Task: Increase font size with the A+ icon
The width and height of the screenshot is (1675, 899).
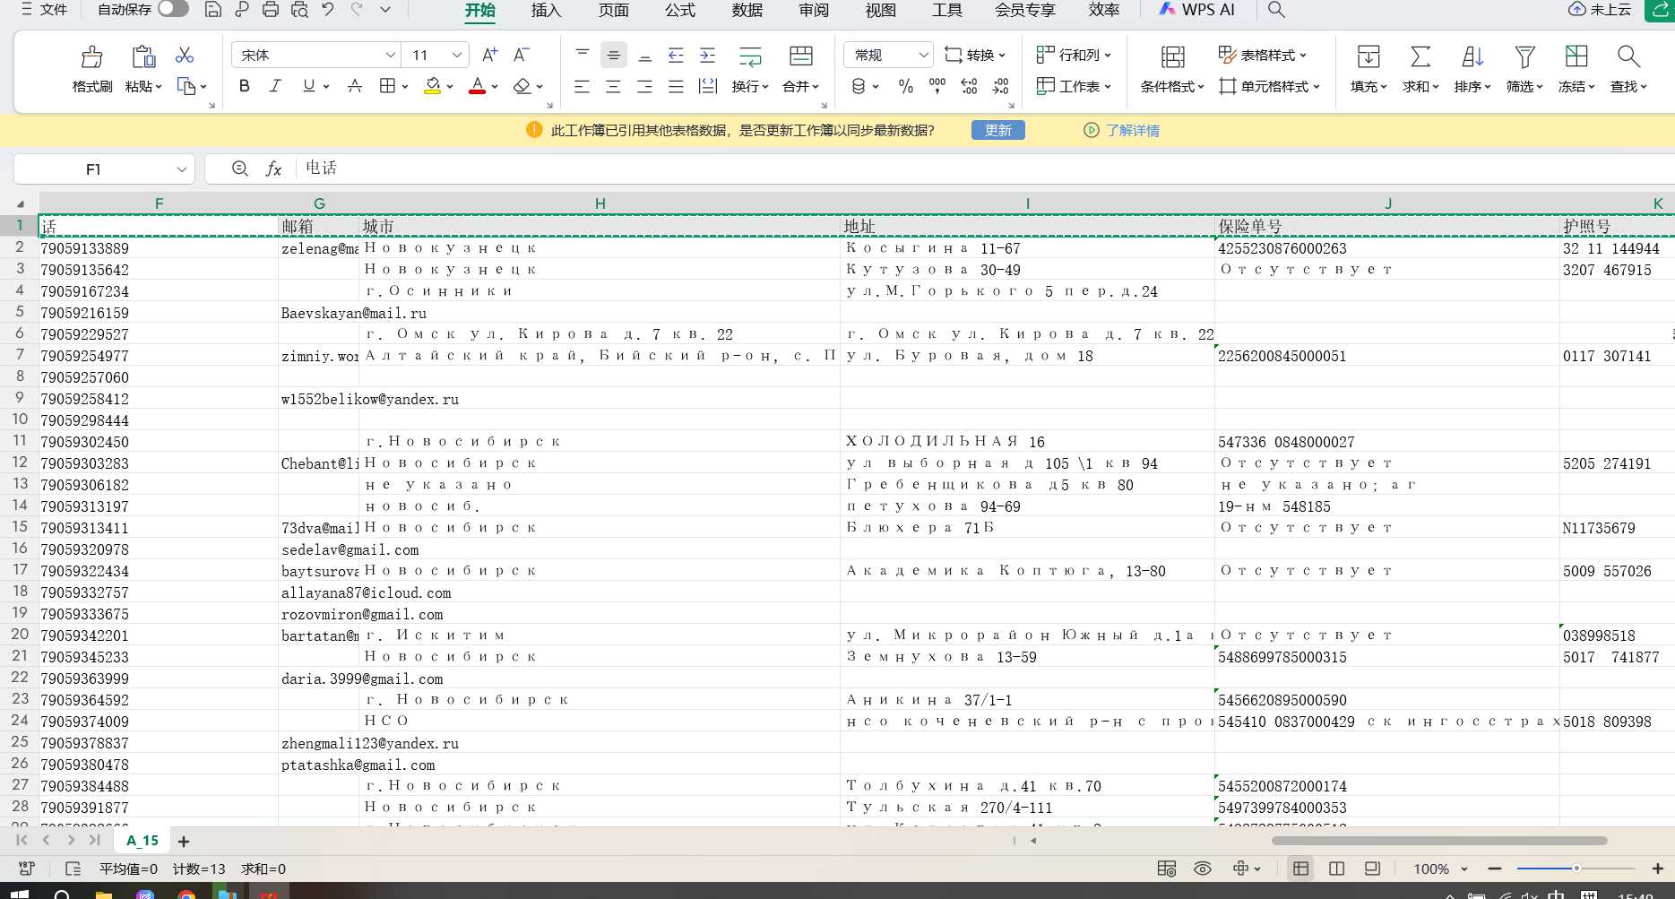Action: click(x=489, y=55)
